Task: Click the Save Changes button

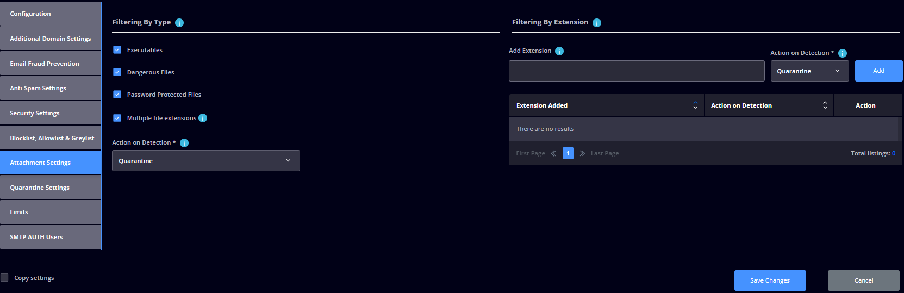Action: [770, 280]
